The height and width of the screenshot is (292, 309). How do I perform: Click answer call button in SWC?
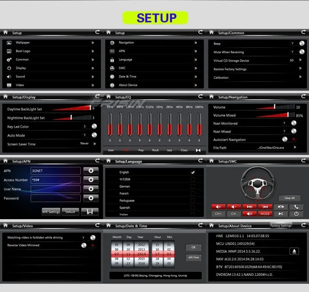click(296, 207)
